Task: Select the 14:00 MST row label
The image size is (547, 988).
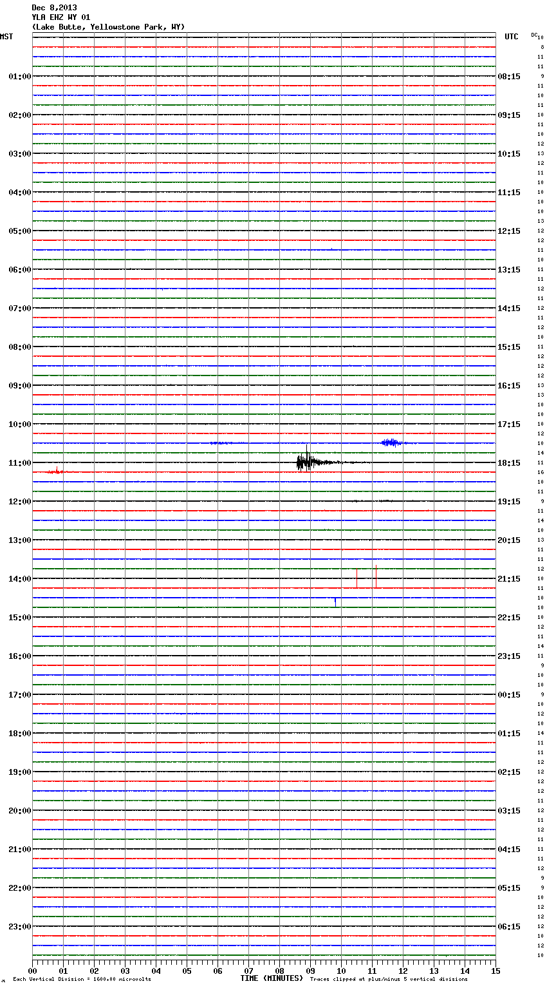Action: coord(19,579)
